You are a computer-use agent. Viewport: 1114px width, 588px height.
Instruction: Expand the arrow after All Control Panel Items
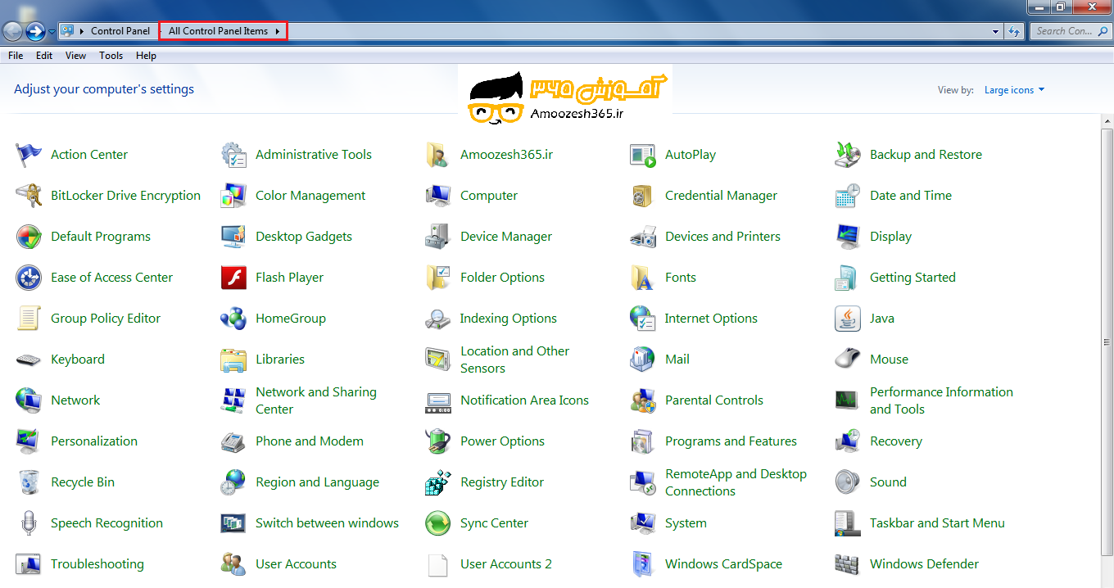[278, 31]
